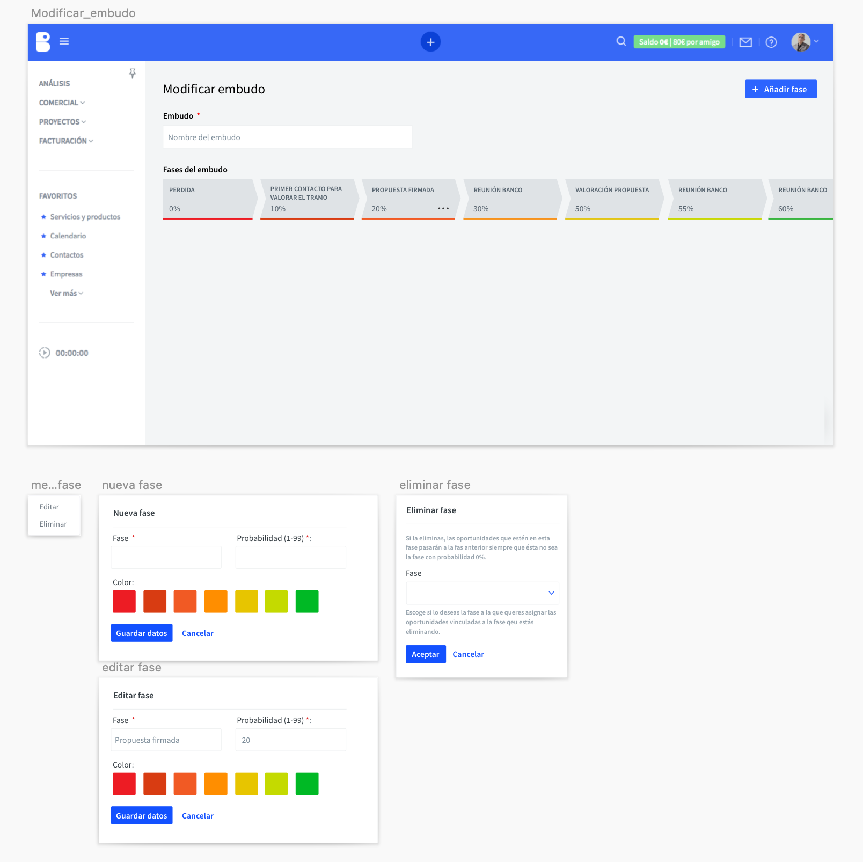Pin the sidebar with the pushpin icon
The height and width of the screenshot is (862, 863).
pyautogui.click(x=133, y=73)
